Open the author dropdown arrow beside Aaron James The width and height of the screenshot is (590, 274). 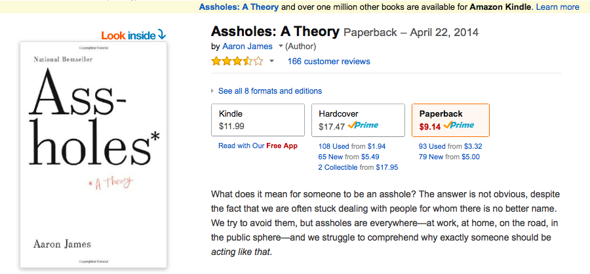click(281, 47)
